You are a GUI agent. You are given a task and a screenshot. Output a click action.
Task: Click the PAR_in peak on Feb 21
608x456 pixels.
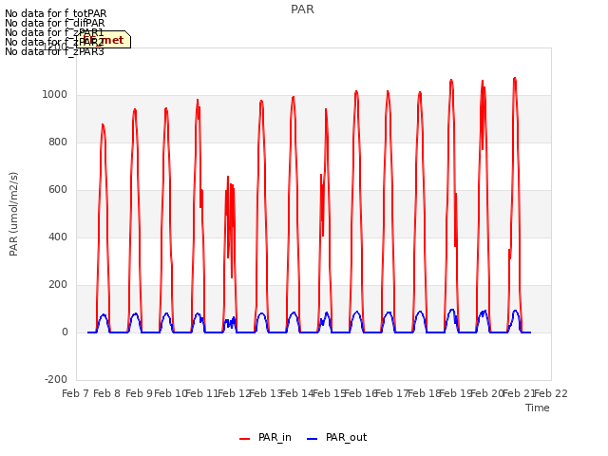click(515, 78)
